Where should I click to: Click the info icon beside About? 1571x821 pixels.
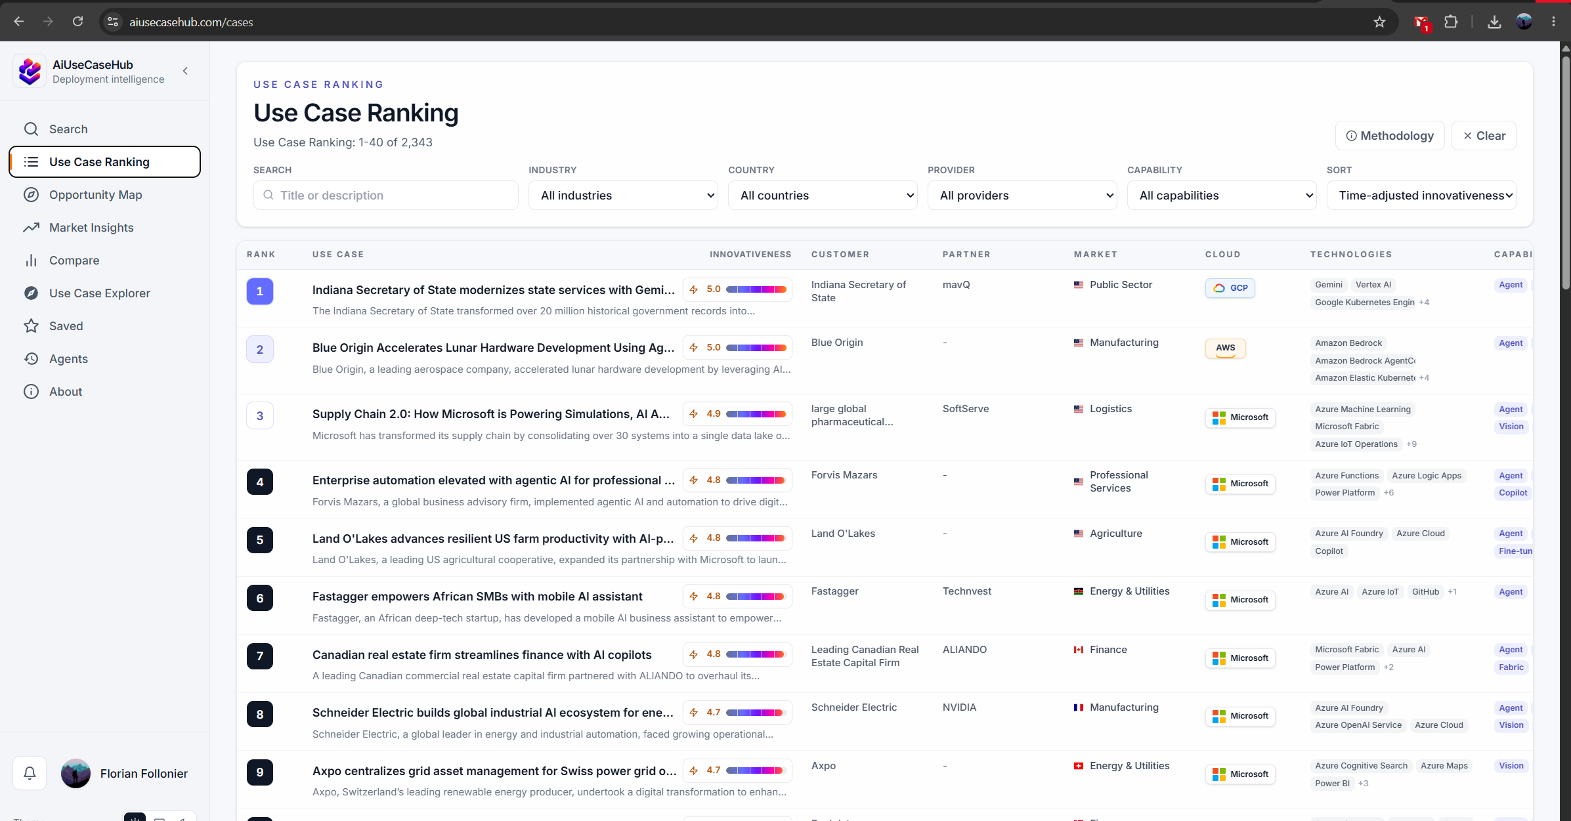tap(31, 392)
